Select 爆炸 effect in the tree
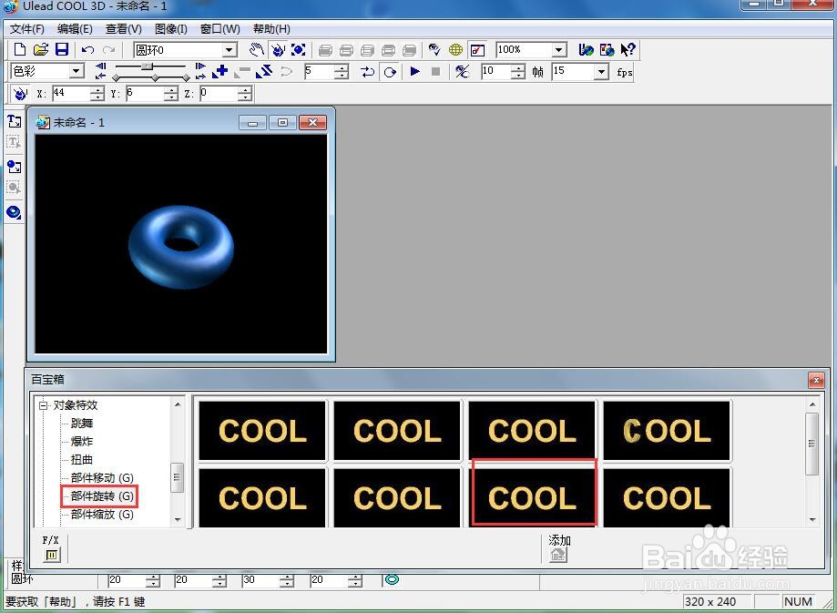The width and height of the screenshot is (837, 613). (x=82, y=442)
